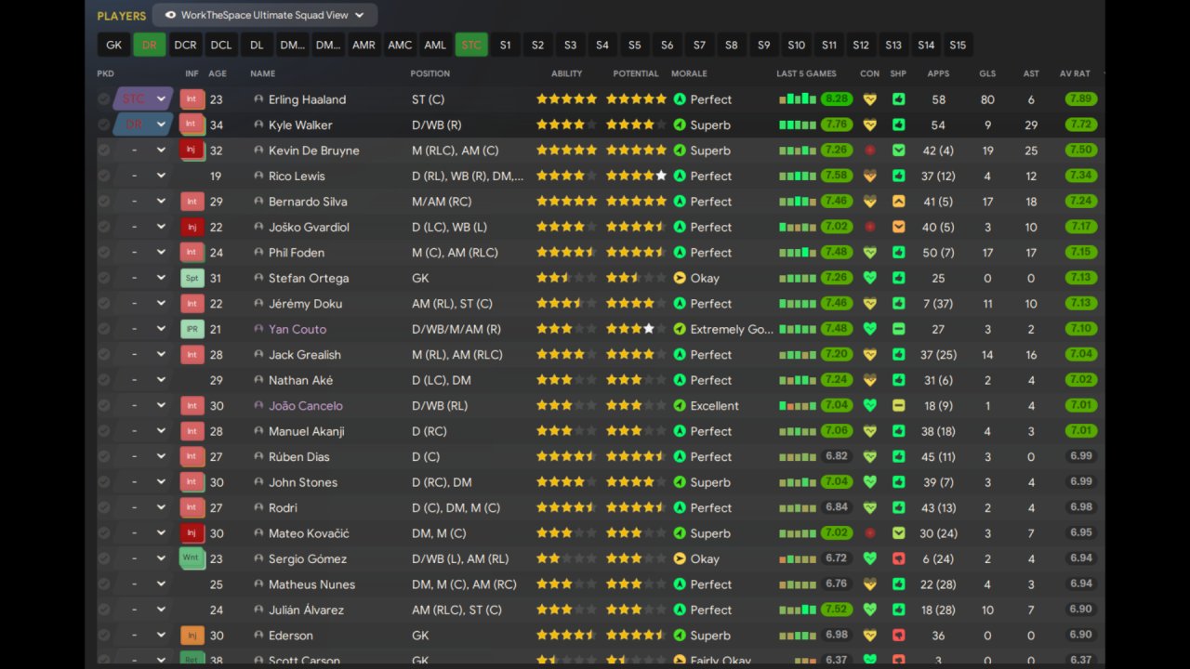Toggle the selection check for John Stones

pos(104,482)
